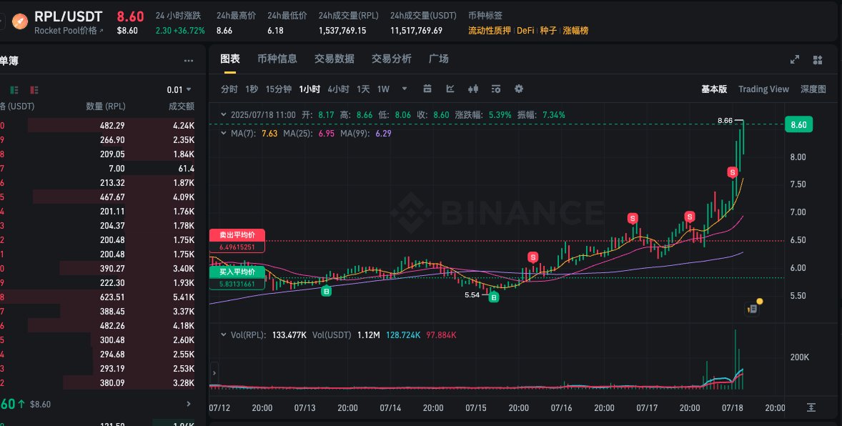Click the 卖出平均价 label on chart
This screenshot has width=842, height=426.
click(x=237, y=234)
